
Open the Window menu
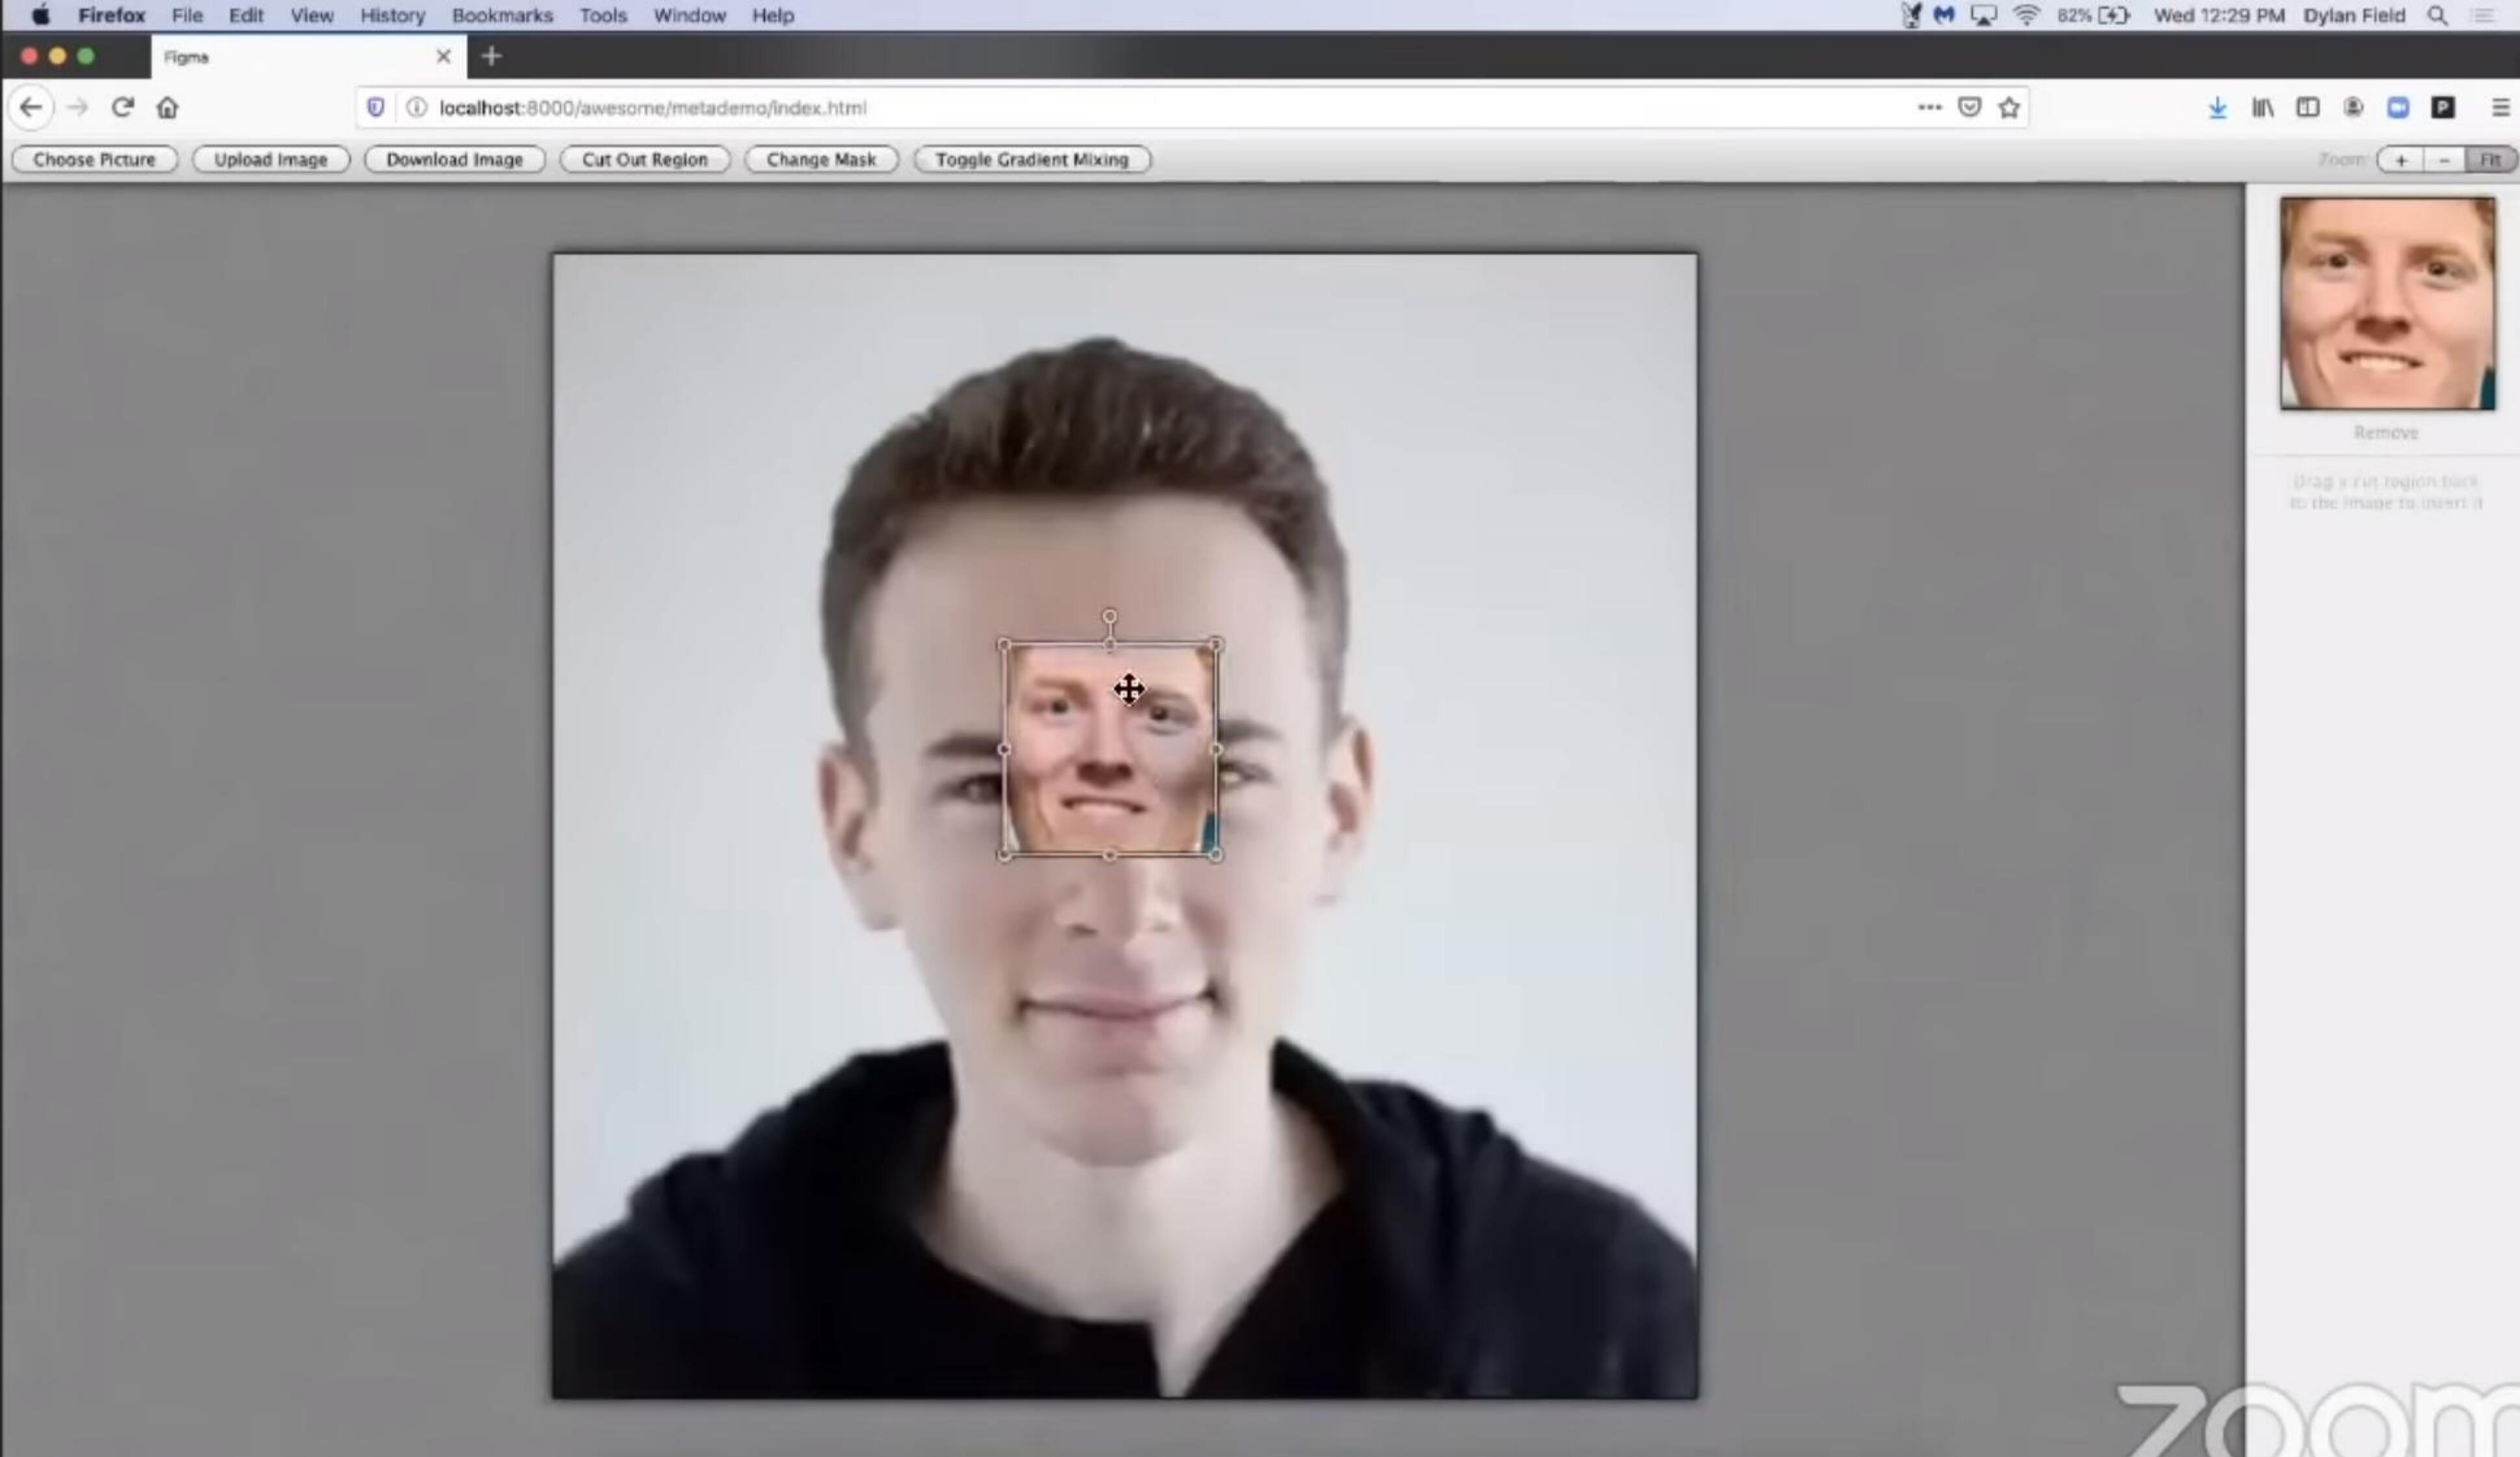[689, 15]
